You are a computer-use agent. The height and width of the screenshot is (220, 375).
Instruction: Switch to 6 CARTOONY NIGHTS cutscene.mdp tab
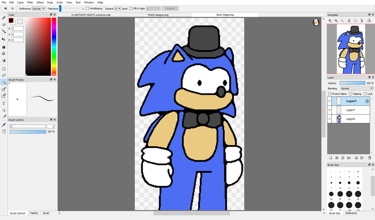[91, 15]
